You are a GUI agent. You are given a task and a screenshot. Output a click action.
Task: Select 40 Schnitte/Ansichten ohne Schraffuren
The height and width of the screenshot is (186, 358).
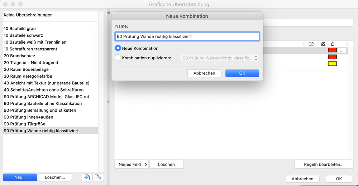[x=51, y=90]
